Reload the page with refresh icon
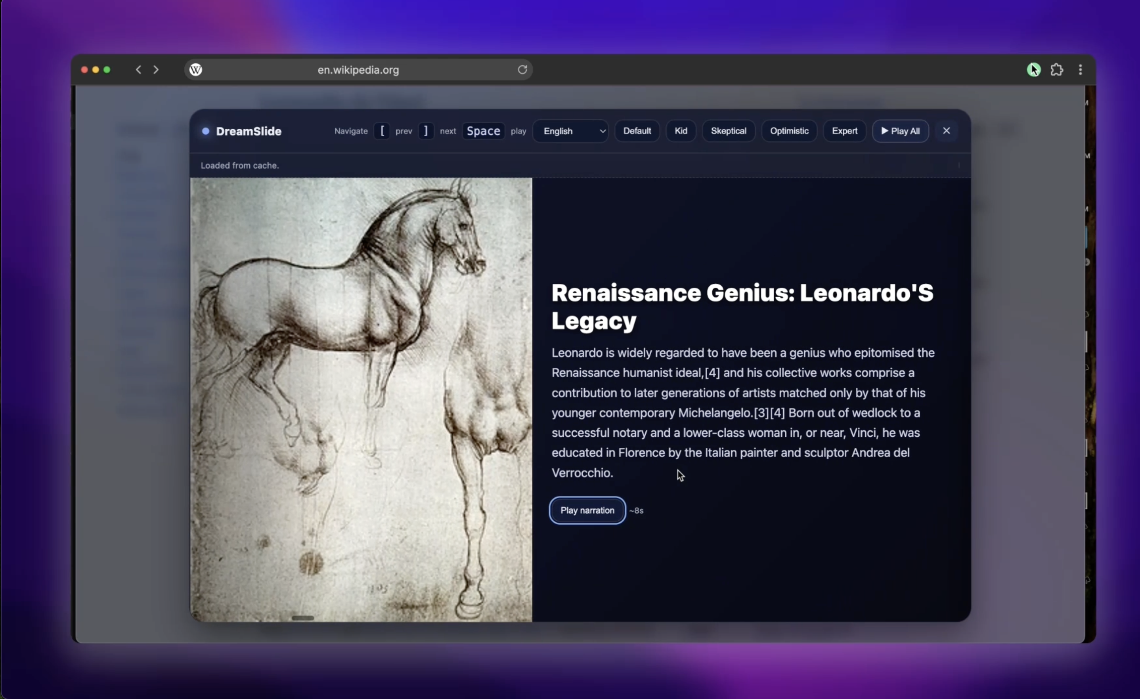 (x=522, y=70)
